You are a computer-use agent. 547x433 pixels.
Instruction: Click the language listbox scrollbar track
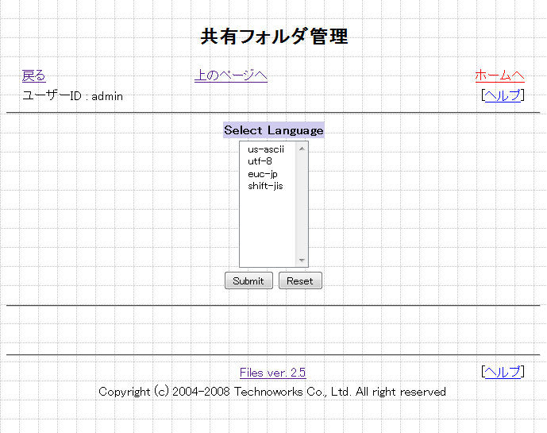pos(302,207)
